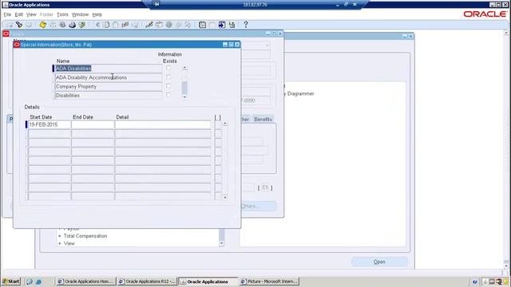Click Start Date field showing 19-FEB-2015
Image resolution: width=511 pixels, height=287 pixels.
pyautogui.click(x=50, y=124)
